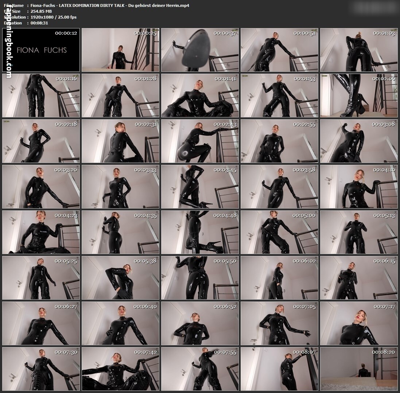Click the 1920x1080 resolution value

pos(42,17)
